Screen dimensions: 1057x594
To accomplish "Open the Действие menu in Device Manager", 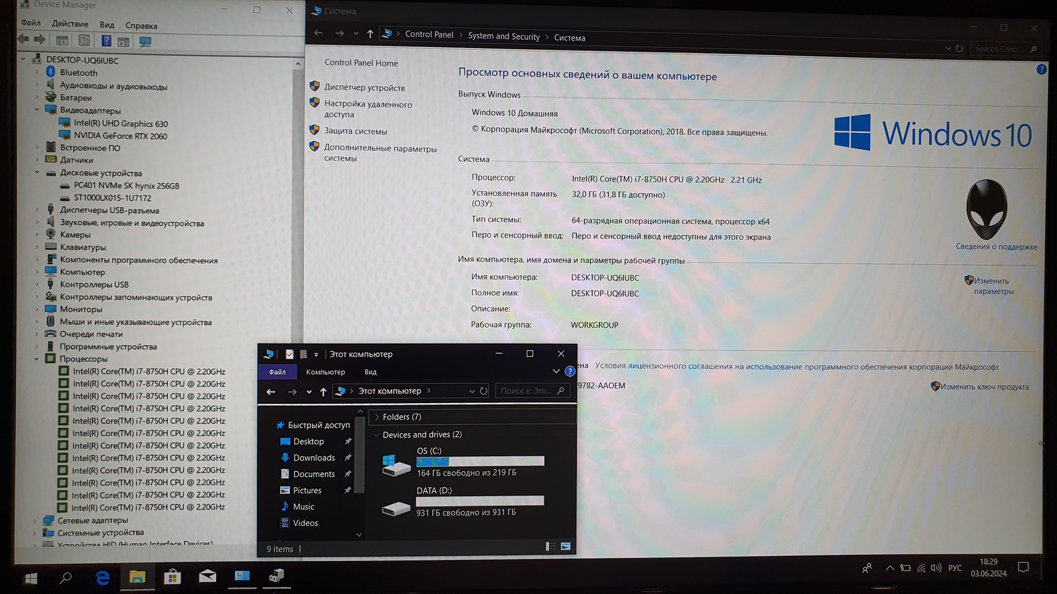I will 70,24.
